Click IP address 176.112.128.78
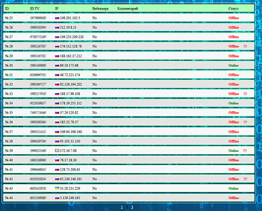 tap(70, 47)
